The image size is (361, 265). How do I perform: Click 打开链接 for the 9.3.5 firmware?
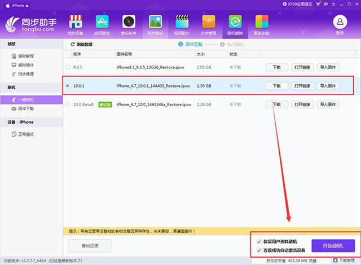[302, 67]
